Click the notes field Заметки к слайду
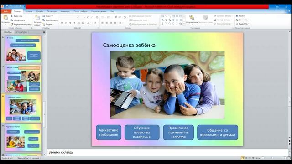 (x=167, y=152)
